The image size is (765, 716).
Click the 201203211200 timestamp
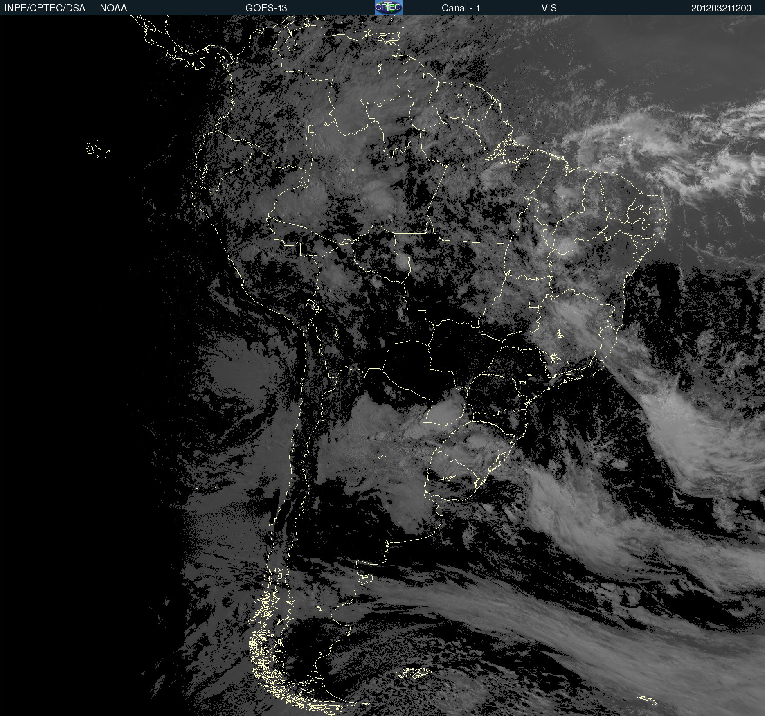pos(721,8)
